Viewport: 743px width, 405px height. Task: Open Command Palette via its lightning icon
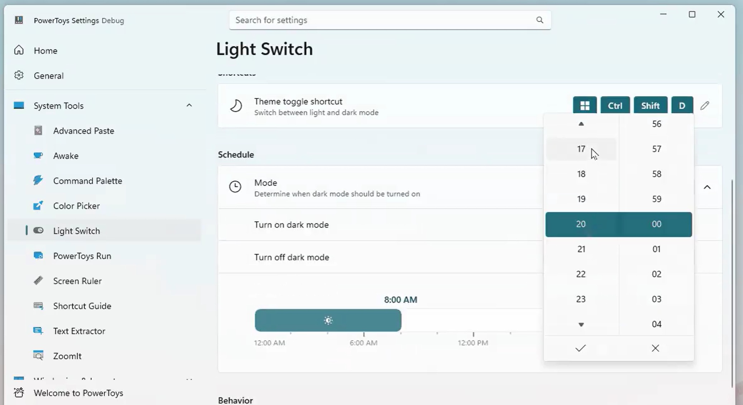coord(38,180)
